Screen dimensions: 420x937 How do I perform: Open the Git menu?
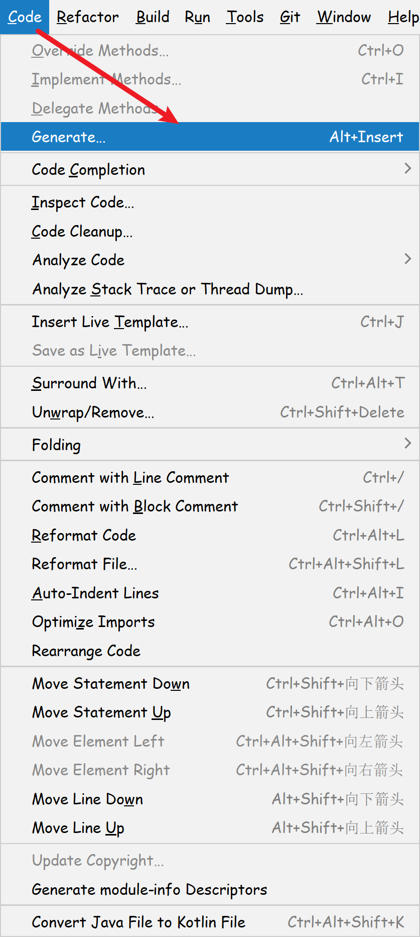tap(290, 17)
